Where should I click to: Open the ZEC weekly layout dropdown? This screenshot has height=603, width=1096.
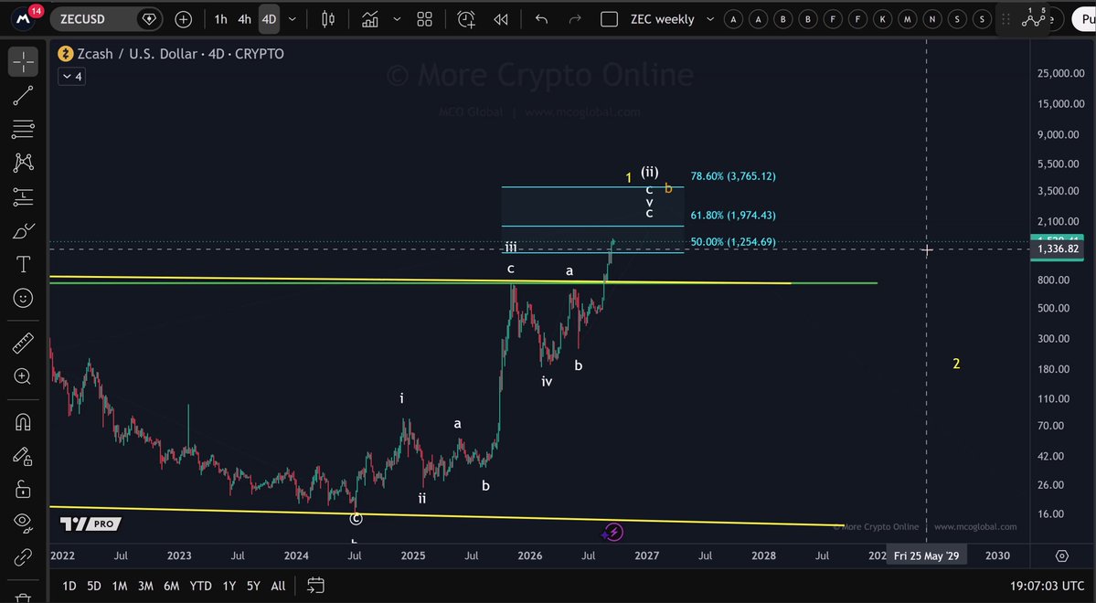click(710, 19)
